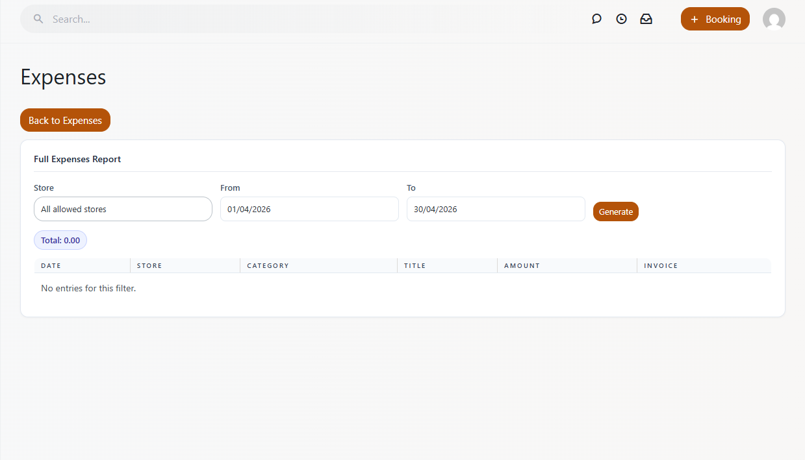The image size is (805, 460).
Task: Click the Full Expenses Report heading
Action: pos(77,160)
